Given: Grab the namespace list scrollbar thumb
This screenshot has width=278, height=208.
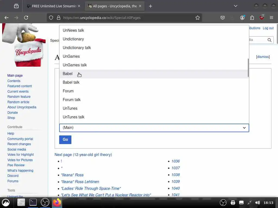Looking at the screenshot, I should [x=248, y=68].
